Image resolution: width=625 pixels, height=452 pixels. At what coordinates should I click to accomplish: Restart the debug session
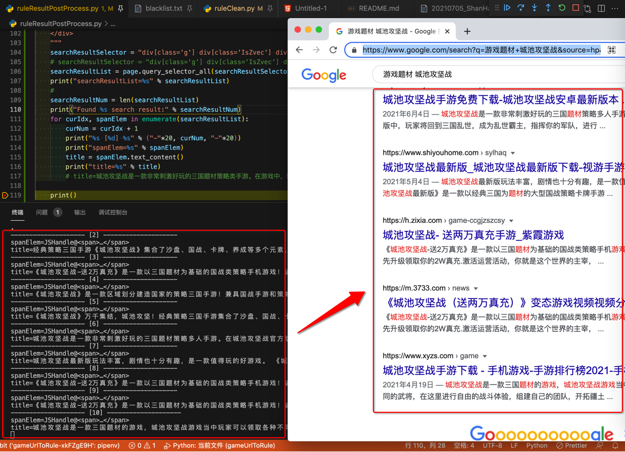(562, 8)
